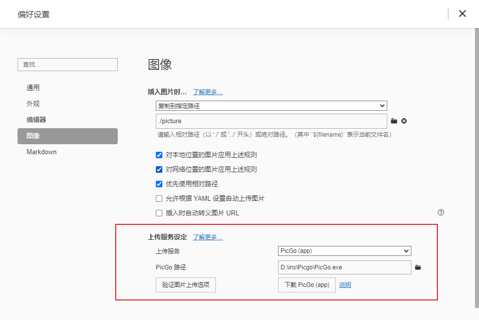The width and height of the screenshot is (479, 320).
Task: Open the help question mark icon
Action: click(x=441, y=212)
